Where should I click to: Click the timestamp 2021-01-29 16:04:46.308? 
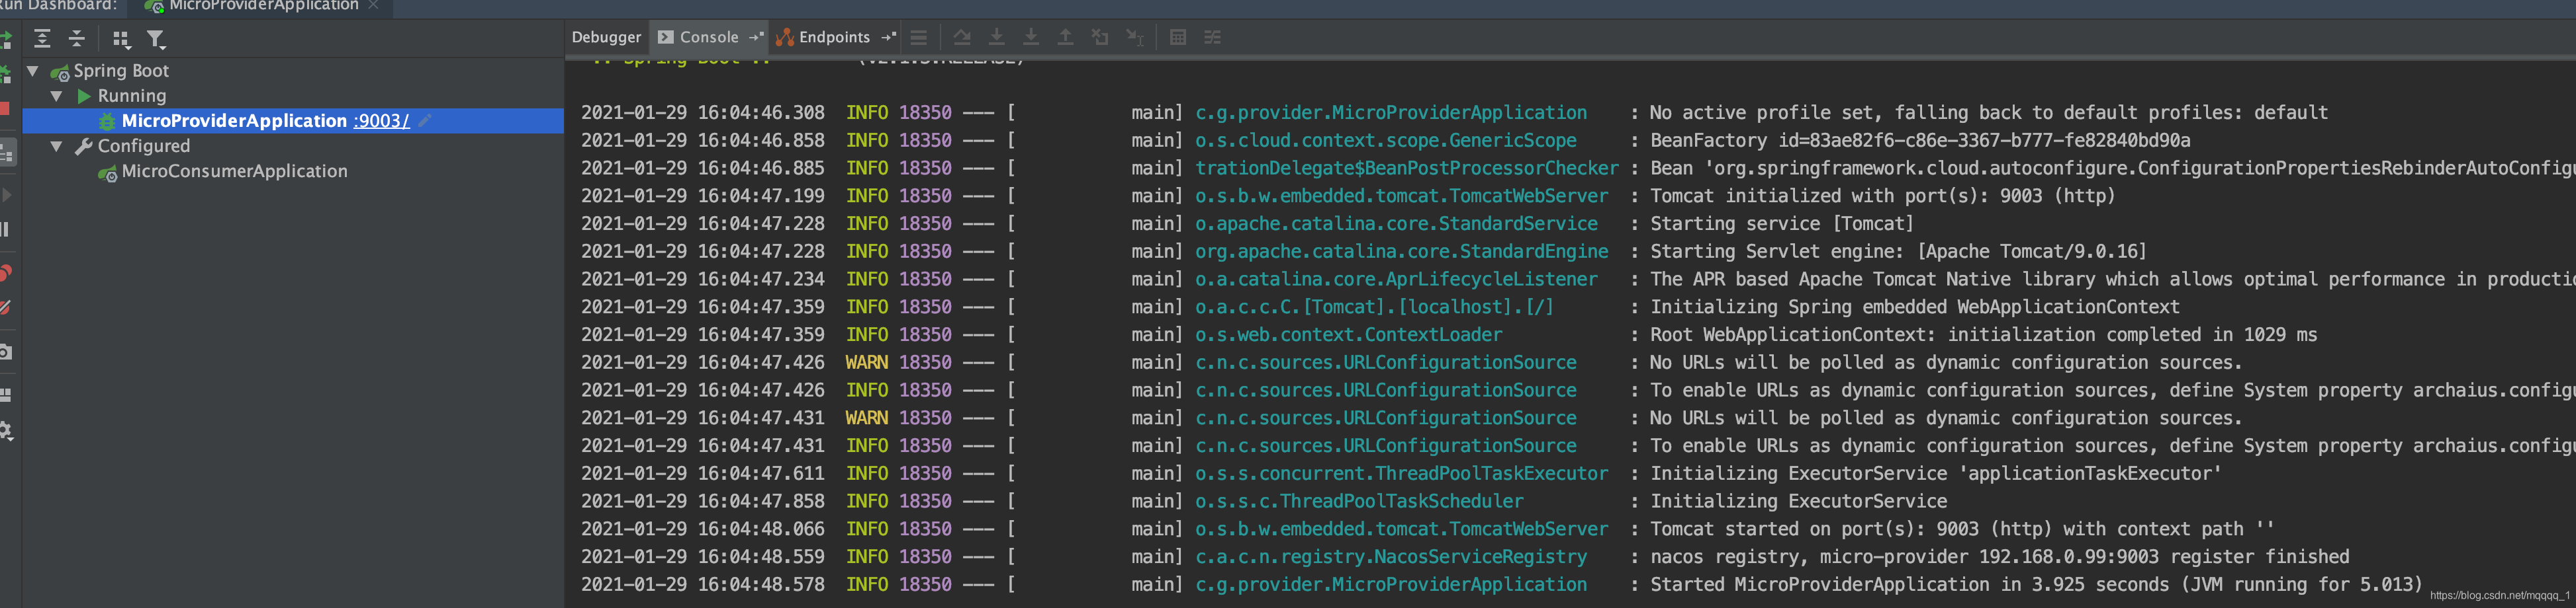click(703, 113)
